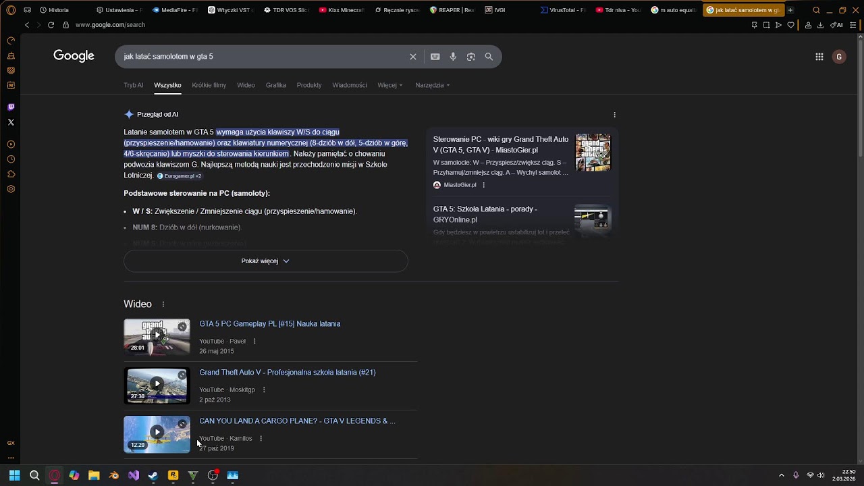This screenshot has width=864, height=486.
Task: Open Twitch panel in the sidebar
Action: coord(11,107)
